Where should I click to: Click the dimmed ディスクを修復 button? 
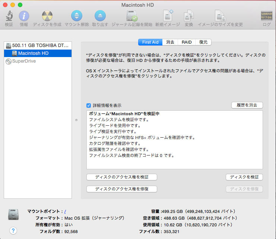(244, 189)
